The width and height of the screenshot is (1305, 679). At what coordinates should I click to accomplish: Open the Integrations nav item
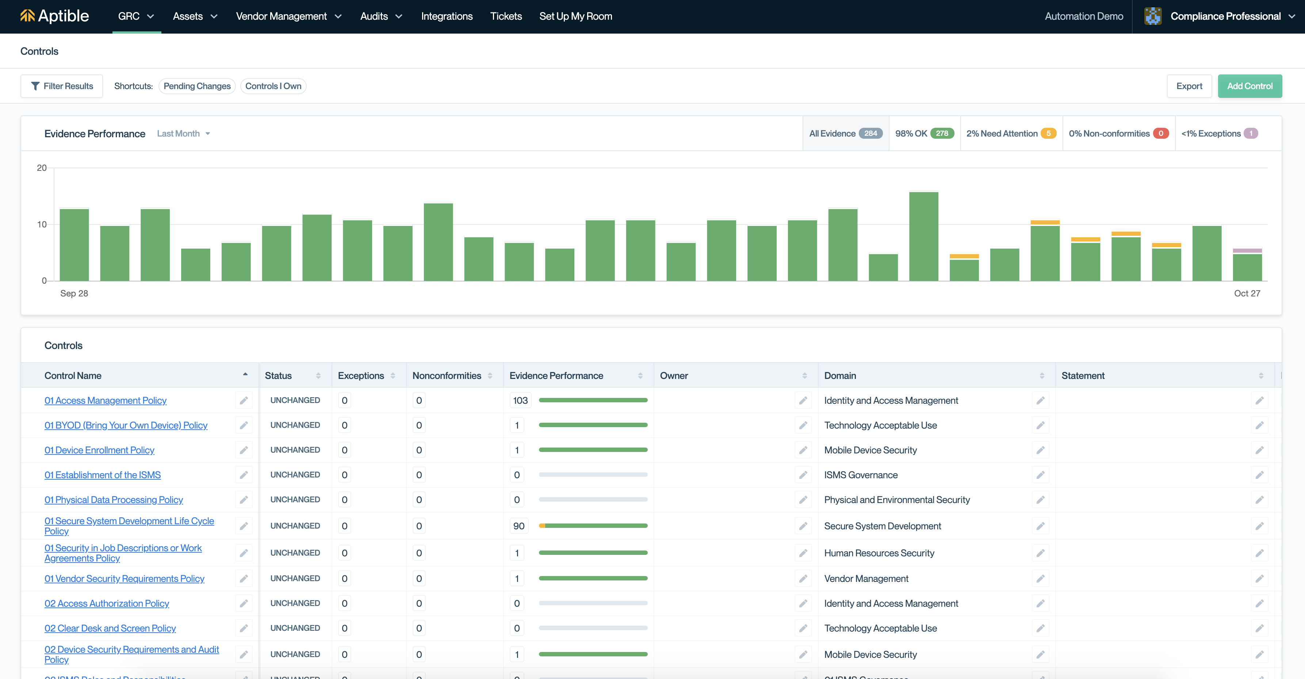pos(446,16)
